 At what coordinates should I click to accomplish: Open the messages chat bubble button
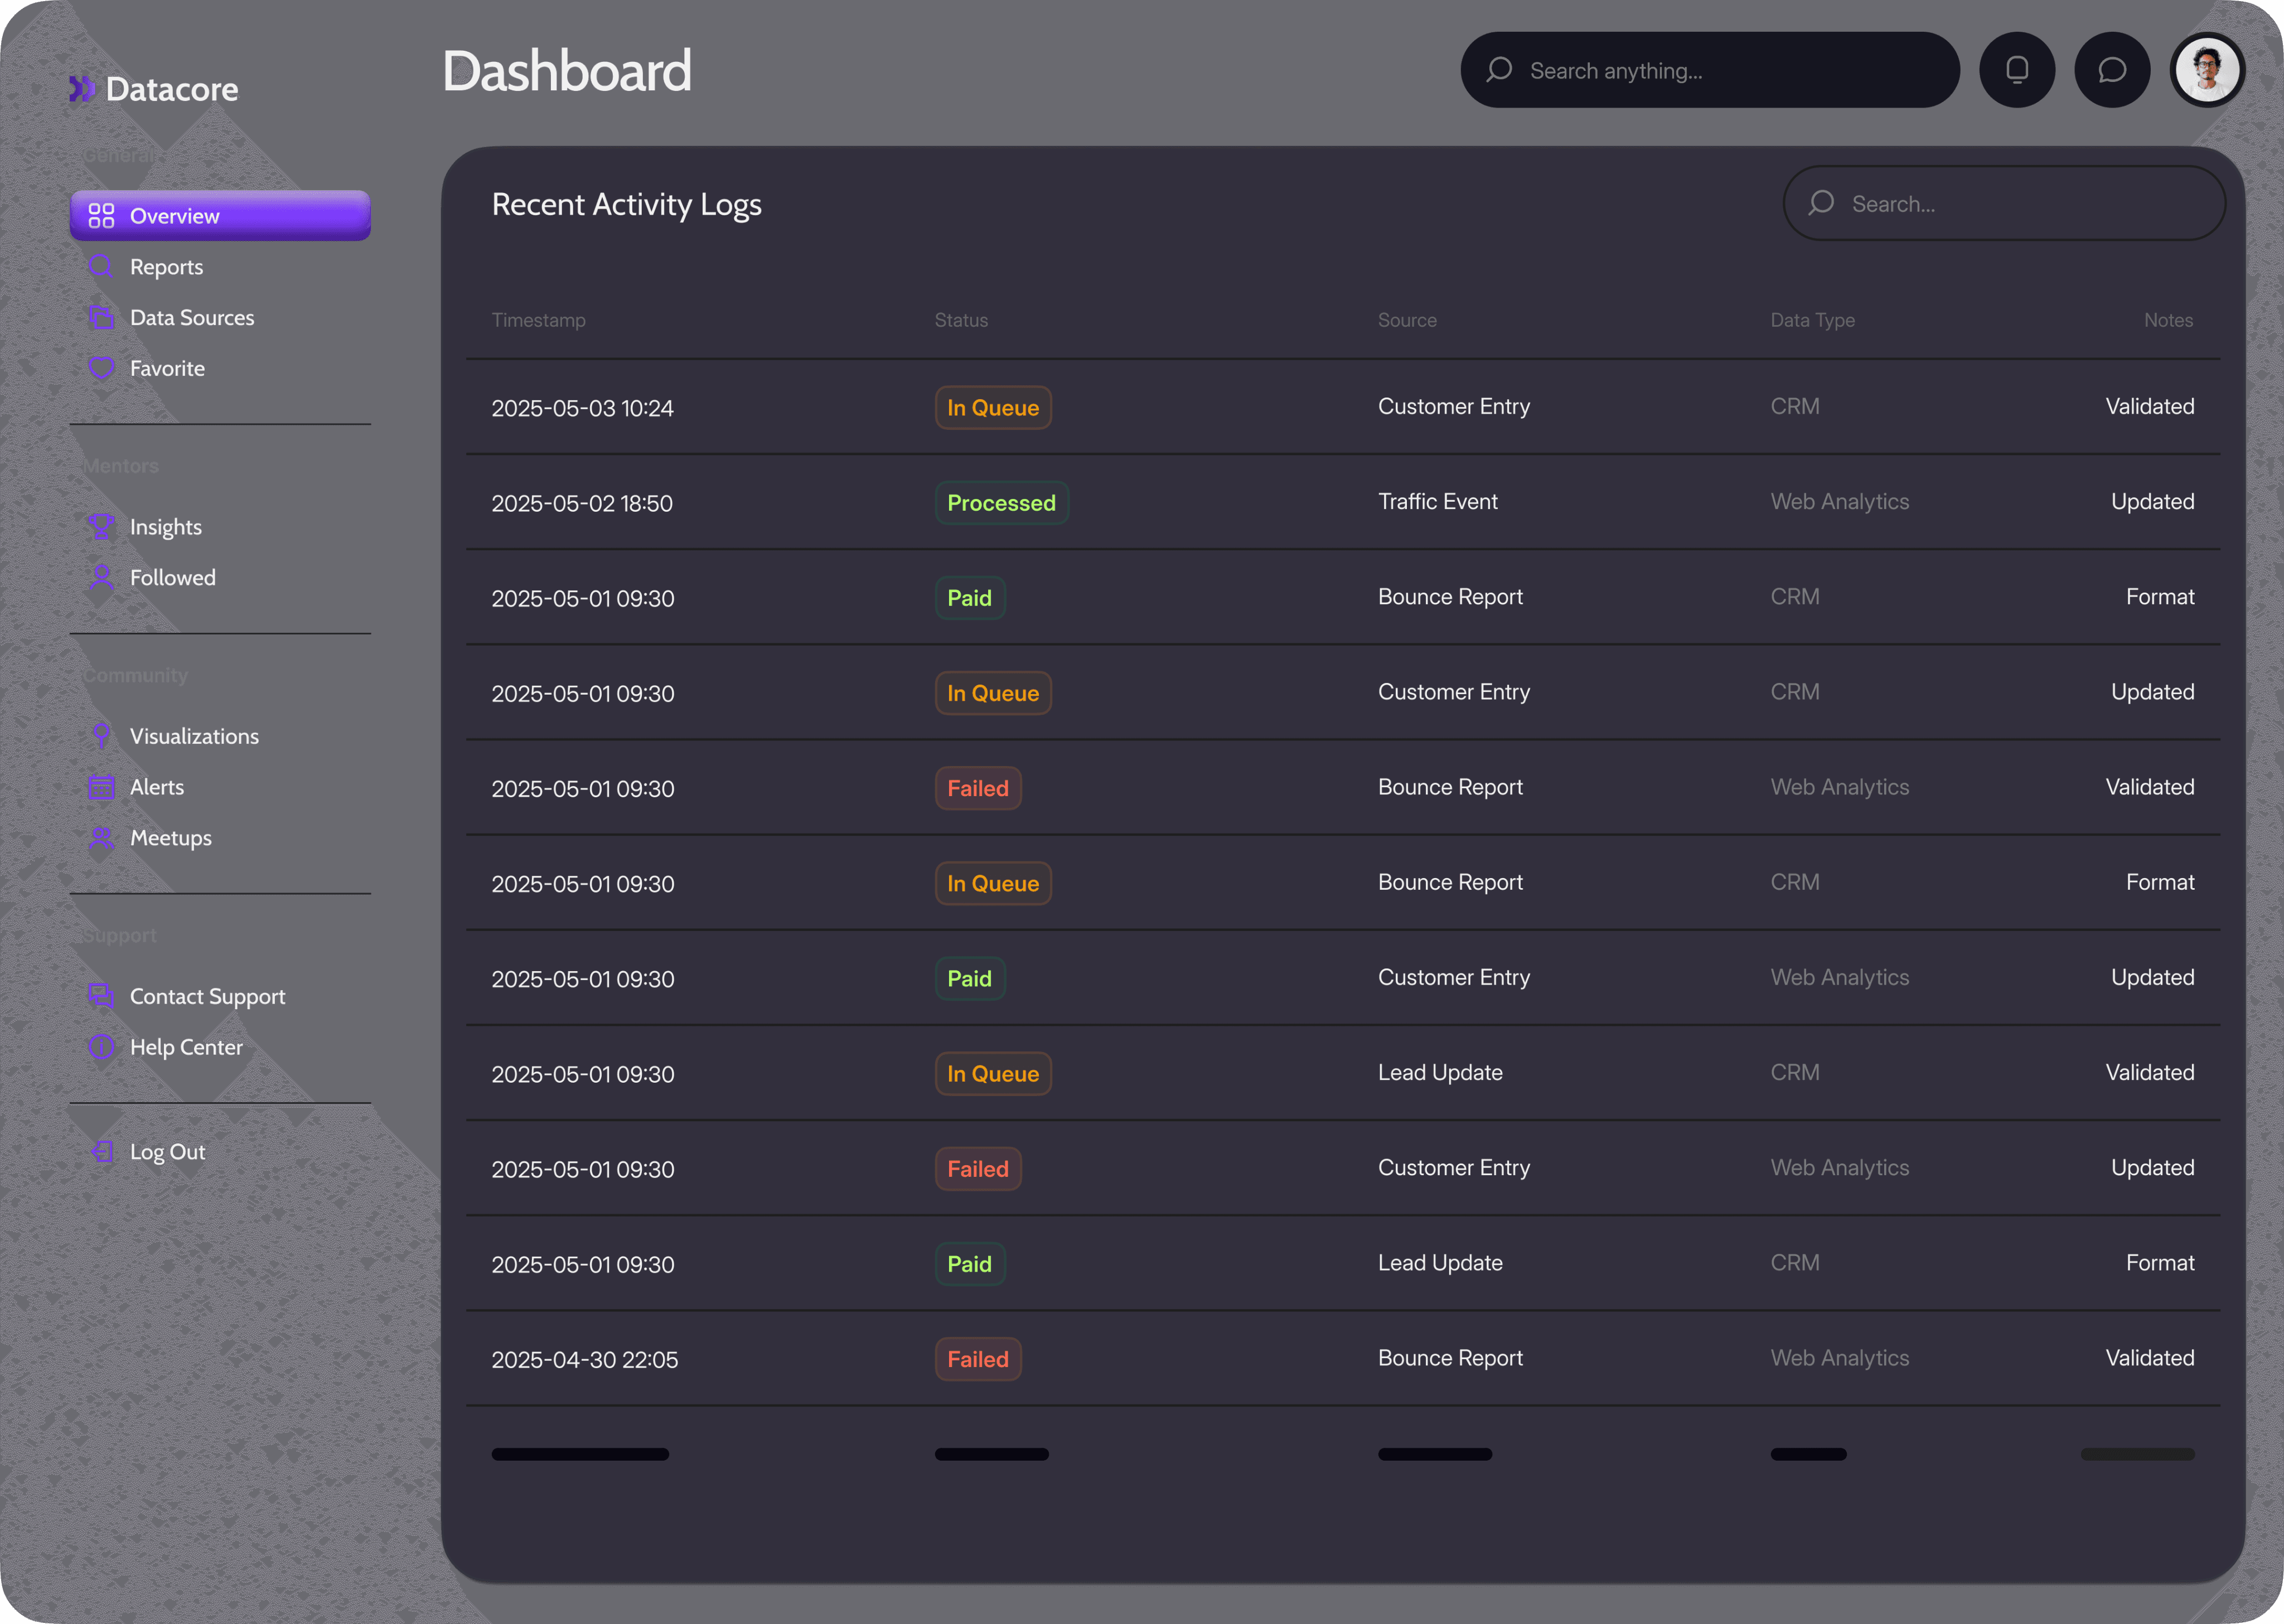click(2112, 70)
